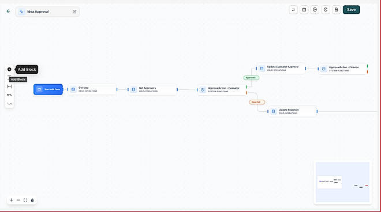Click the green output handle of Finance block
The image size is (381, 212).
click(367, 66)
